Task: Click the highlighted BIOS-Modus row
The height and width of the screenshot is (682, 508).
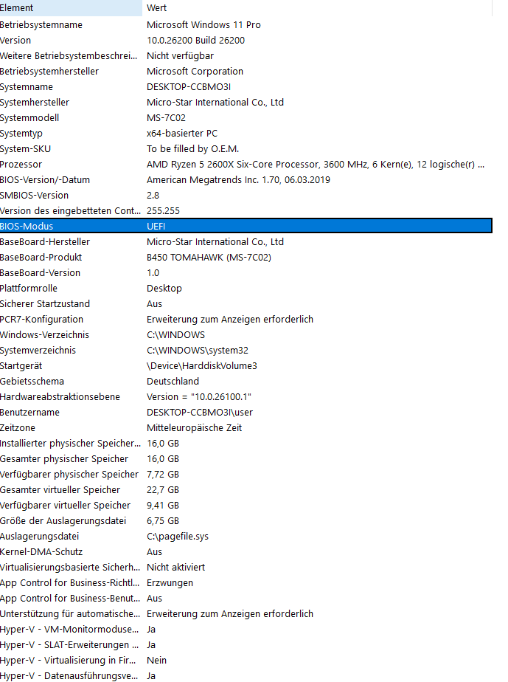Action: point(246,226)
